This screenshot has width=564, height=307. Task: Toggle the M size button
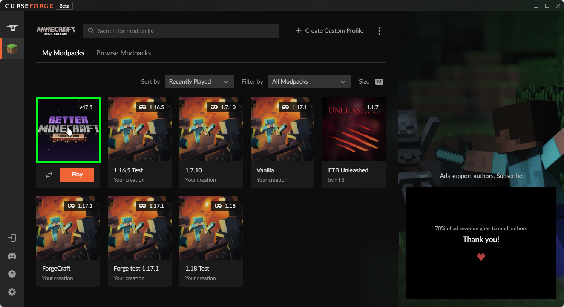tap(379, 82)
